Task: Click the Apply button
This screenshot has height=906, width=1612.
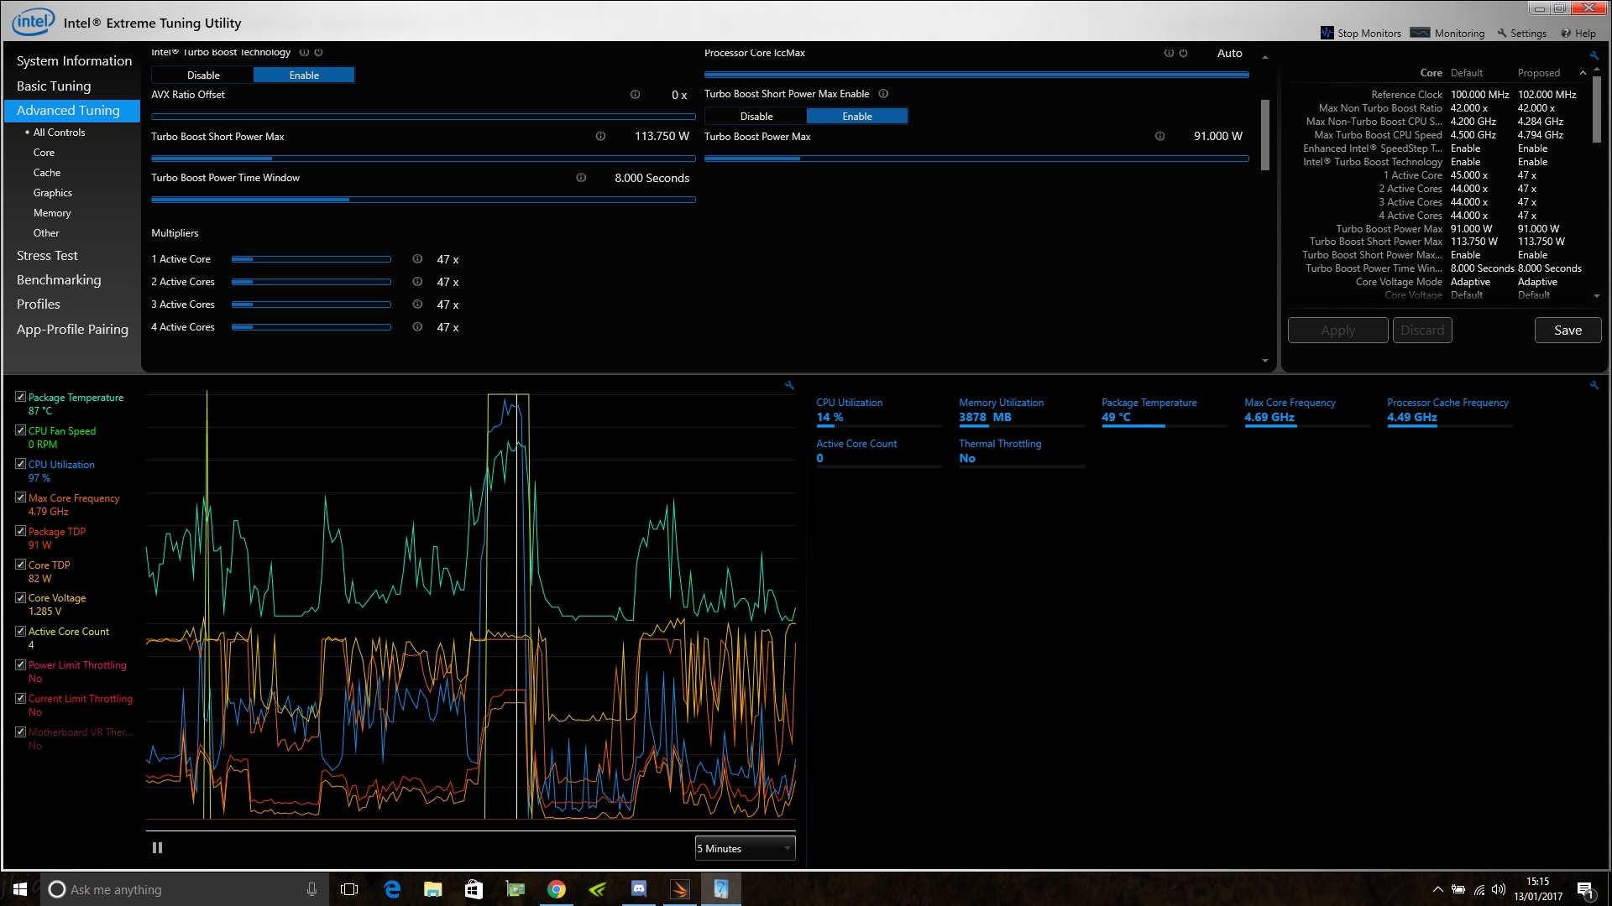Action: click(1337, 331)
